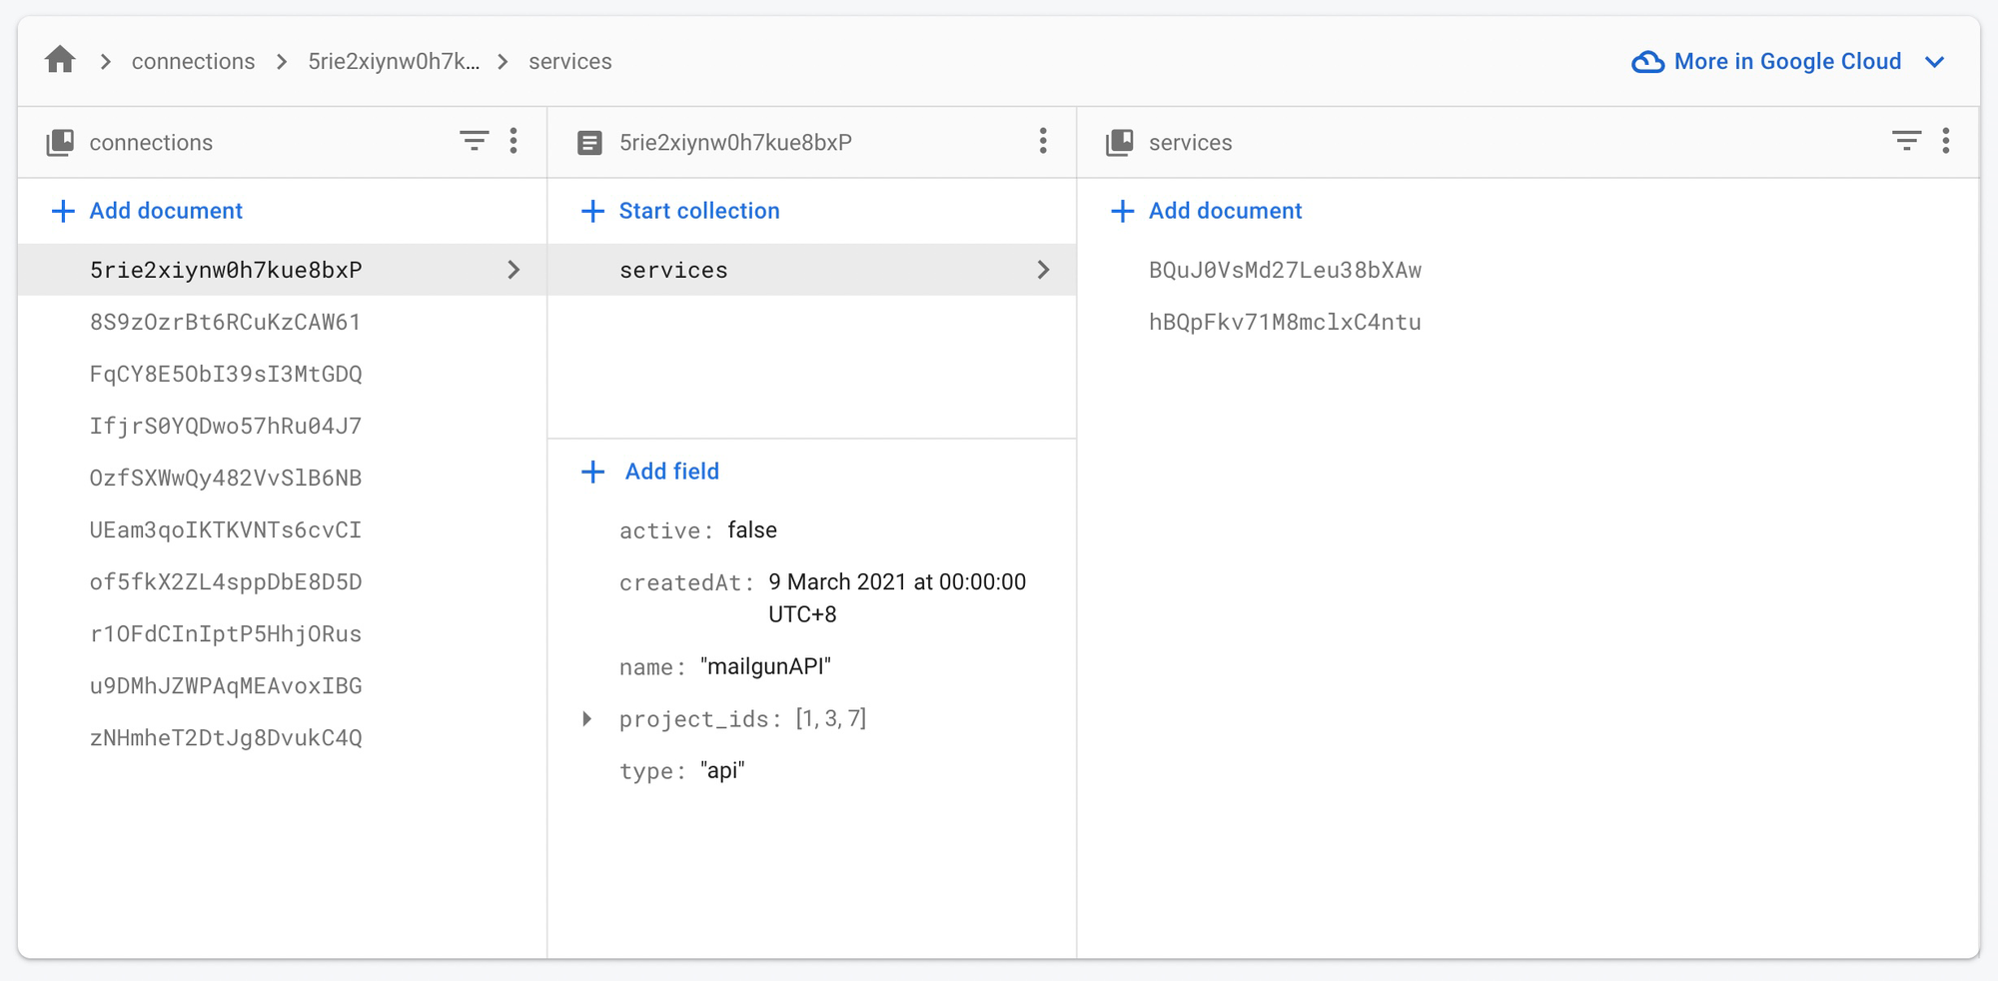
Task: Open filter for services collection
Action: 1906,142
